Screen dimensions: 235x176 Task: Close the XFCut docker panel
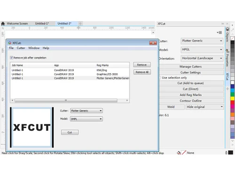[227, 23]
